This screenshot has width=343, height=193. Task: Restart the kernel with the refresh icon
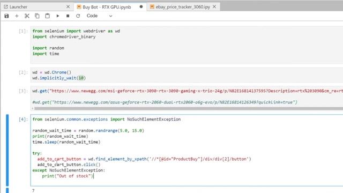point(78,16)
